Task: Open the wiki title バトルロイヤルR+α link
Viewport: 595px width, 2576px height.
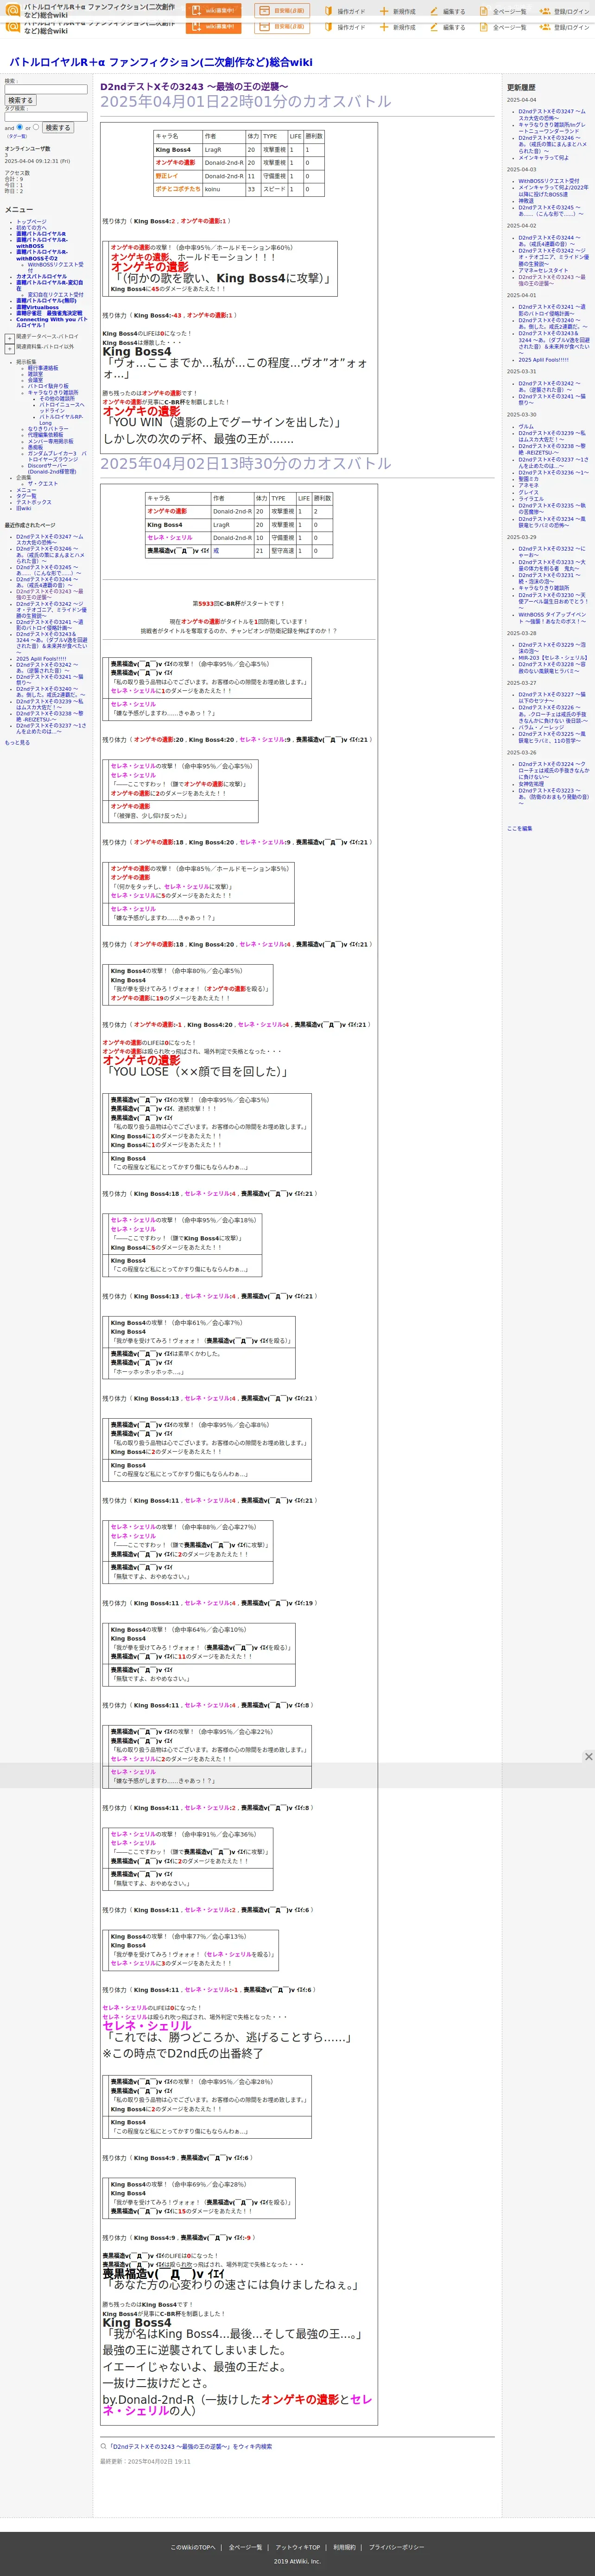Action: (161, 62)
